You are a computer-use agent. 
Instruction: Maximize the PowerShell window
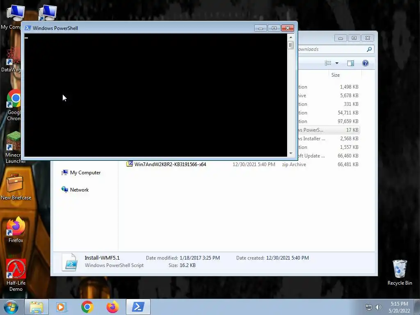[274, 28]
